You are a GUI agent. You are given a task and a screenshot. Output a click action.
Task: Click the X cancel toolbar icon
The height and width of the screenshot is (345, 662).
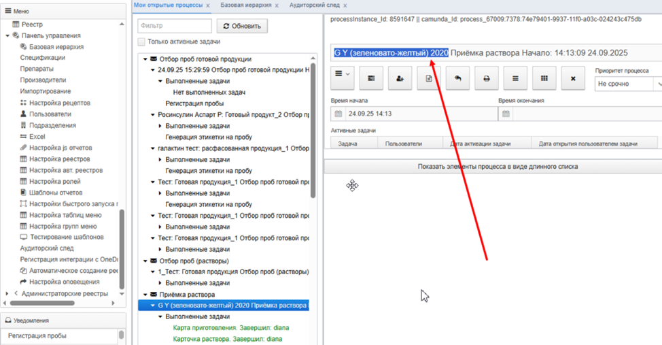coord(573,78)
